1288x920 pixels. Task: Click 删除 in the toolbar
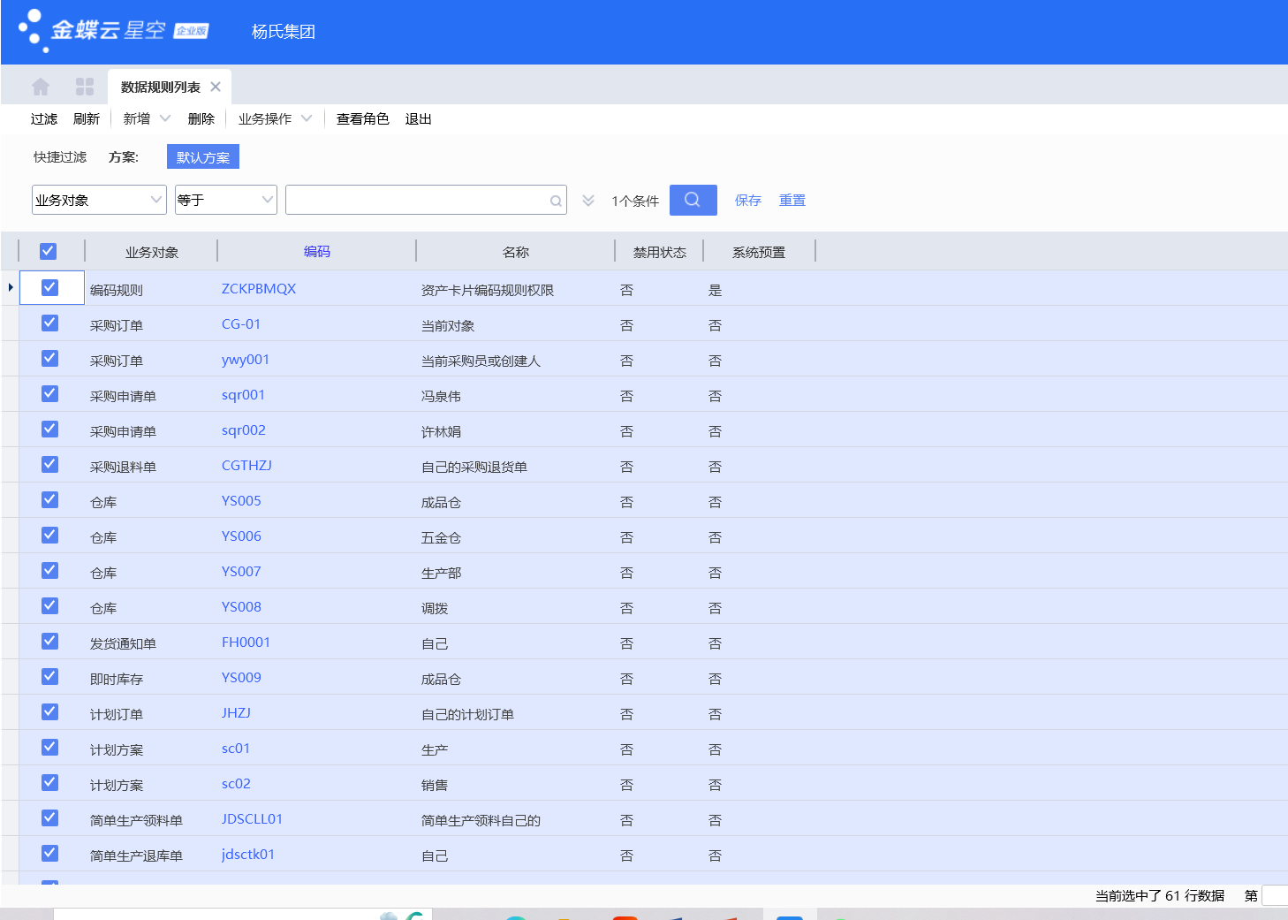tap(201, 118)
